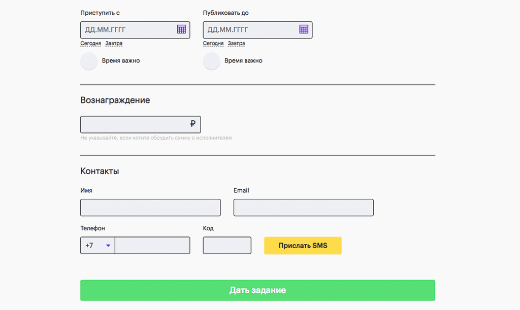Select Сегодня under Публиковать до date
The height and width of the screenshot is (310, 520).
[213, 44]
